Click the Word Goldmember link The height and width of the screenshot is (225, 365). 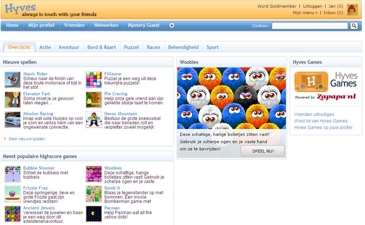click(x=277, y=6)
